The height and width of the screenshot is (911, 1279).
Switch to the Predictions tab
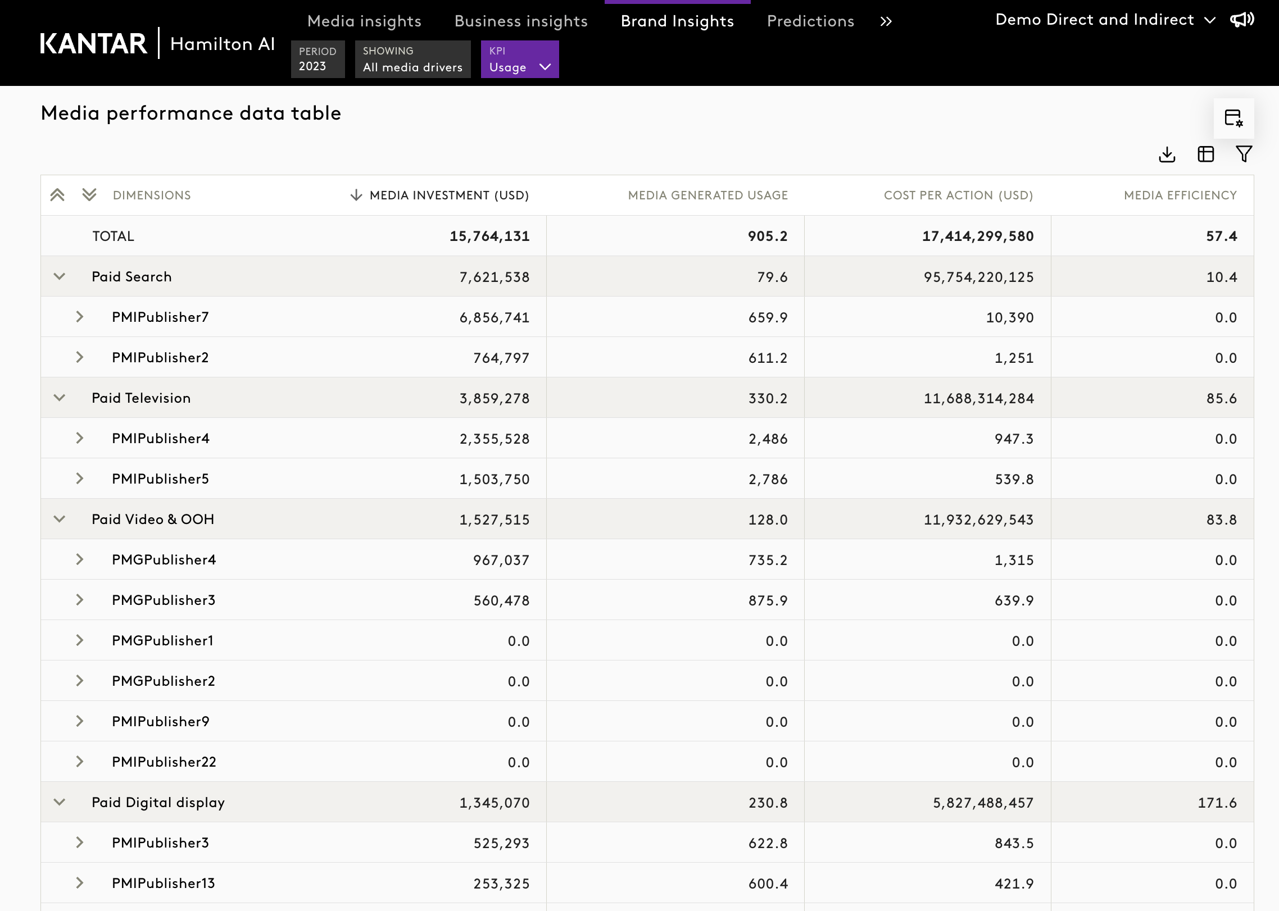810,21
